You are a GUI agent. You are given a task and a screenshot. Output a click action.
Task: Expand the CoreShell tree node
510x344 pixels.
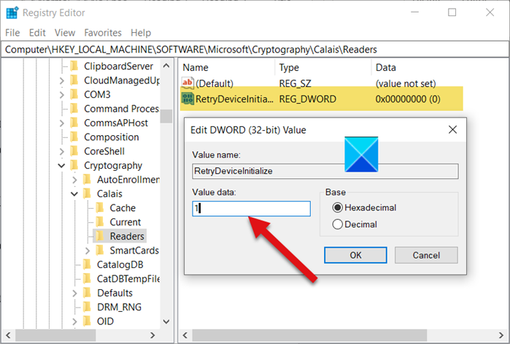pyautogui.click(x=62, y=151)
